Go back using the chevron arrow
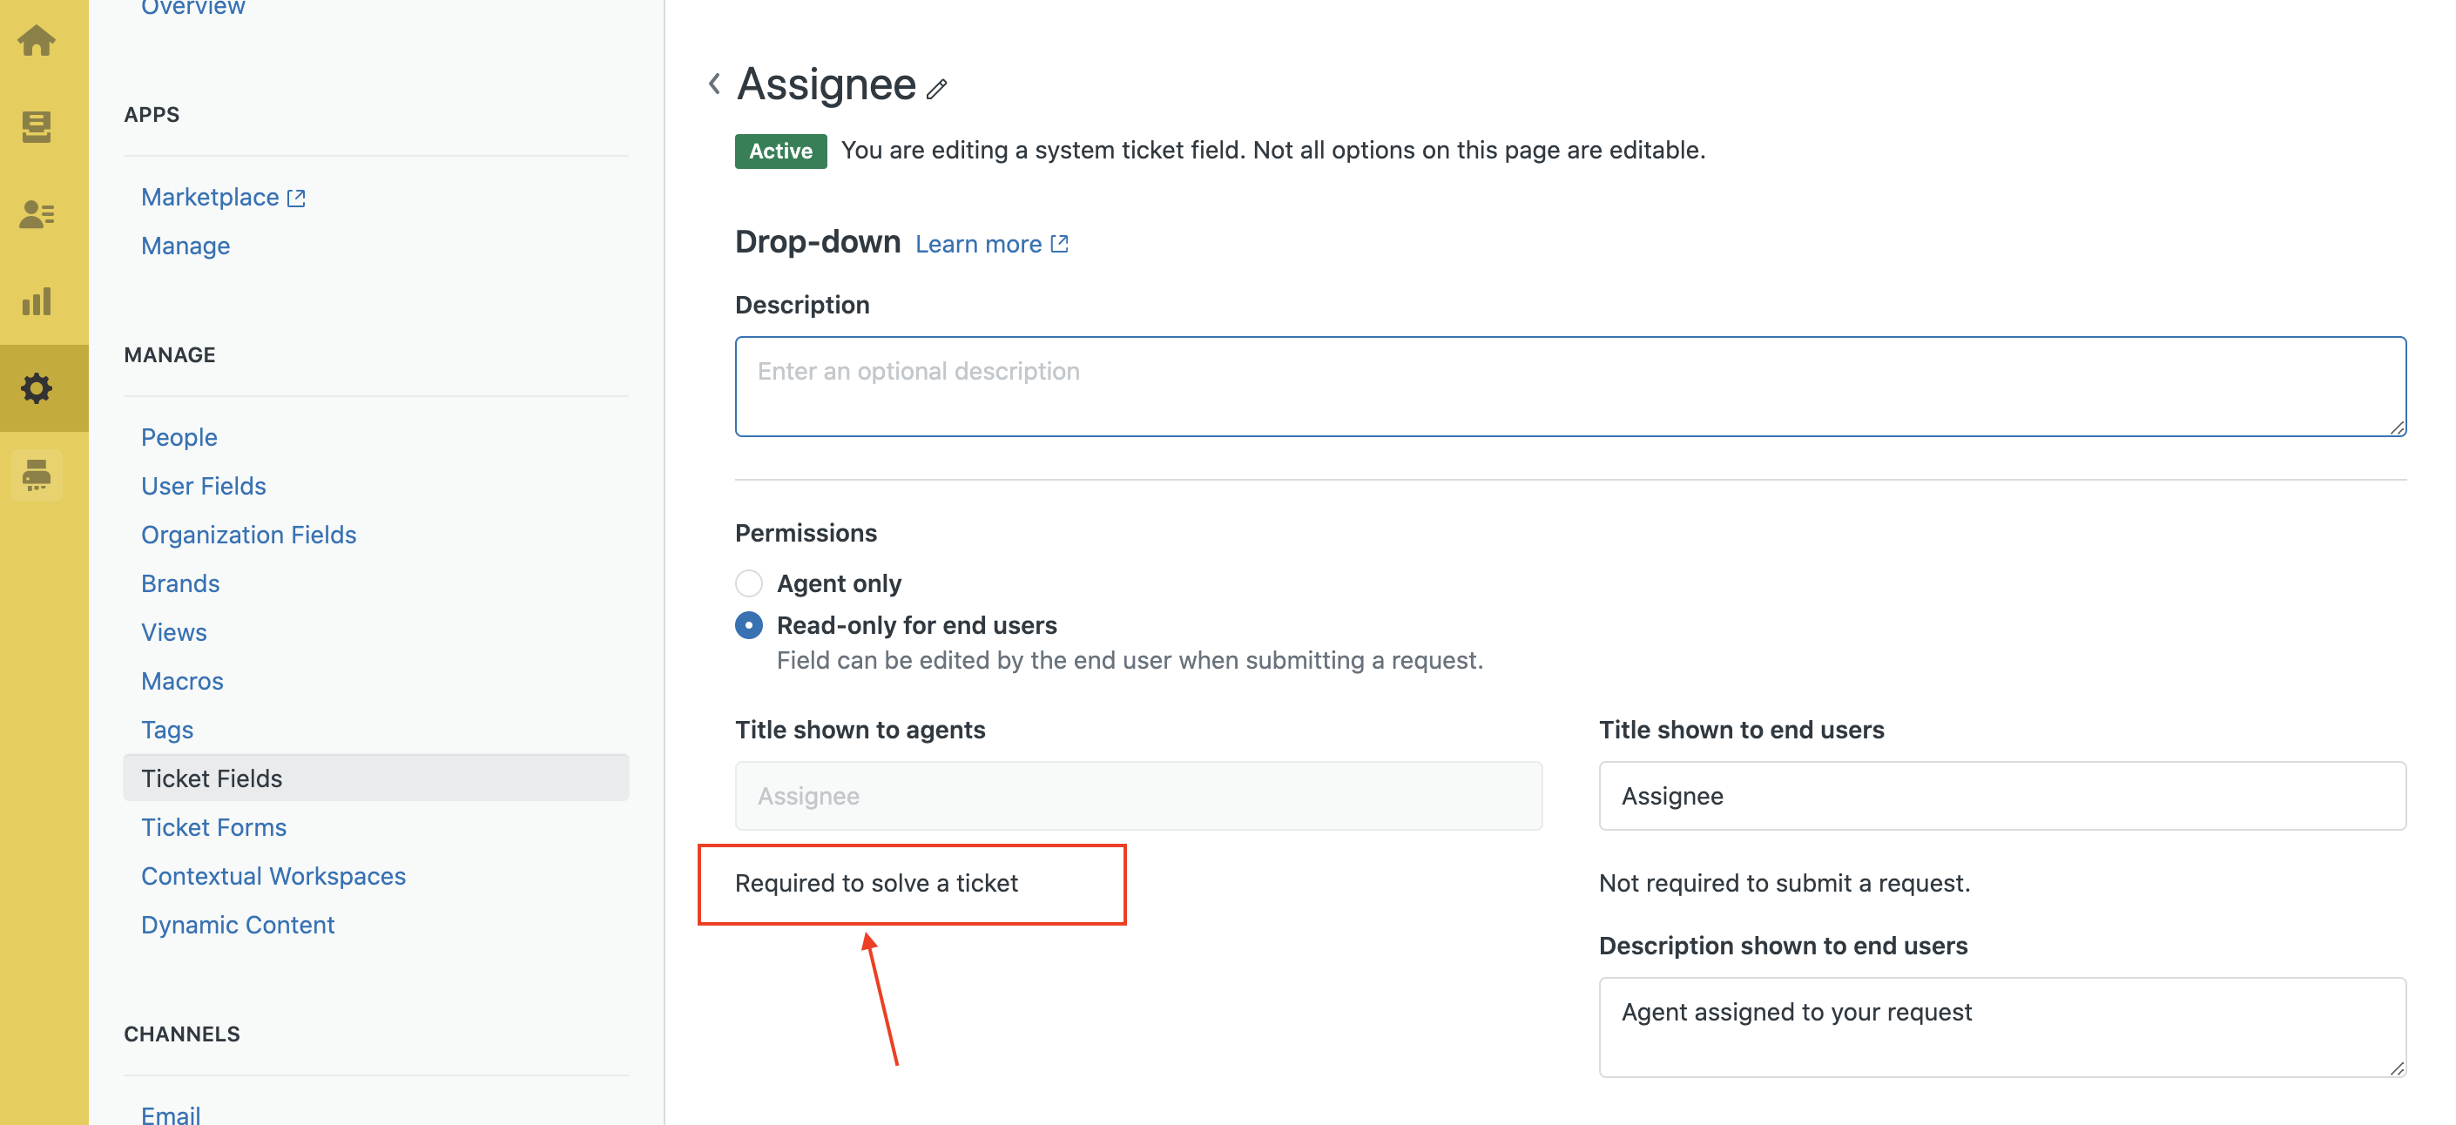 pos(714,84)
